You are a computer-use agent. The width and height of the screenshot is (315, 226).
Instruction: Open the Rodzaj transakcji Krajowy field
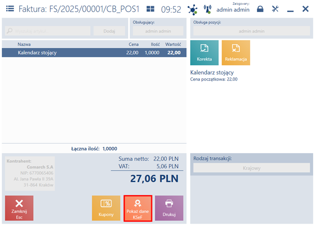click(251, 168)
